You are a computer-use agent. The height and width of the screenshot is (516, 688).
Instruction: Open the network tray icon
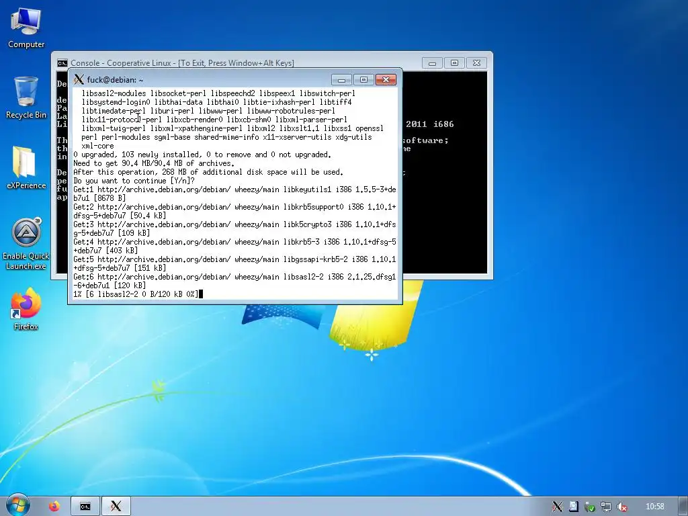(x=606, y=507)
